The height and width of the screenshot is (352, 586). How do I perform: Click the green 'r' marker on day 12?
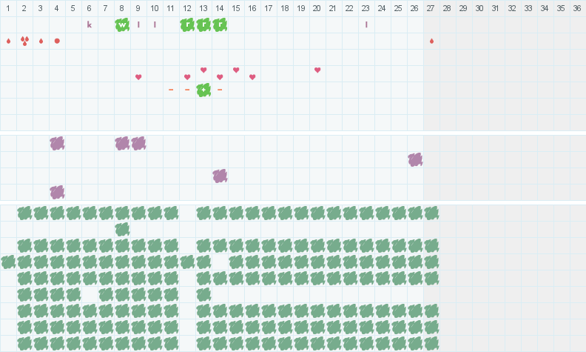tap(187, 24)
